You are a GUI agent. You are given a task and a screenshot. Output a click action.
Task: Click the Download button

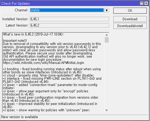[130, 19]
